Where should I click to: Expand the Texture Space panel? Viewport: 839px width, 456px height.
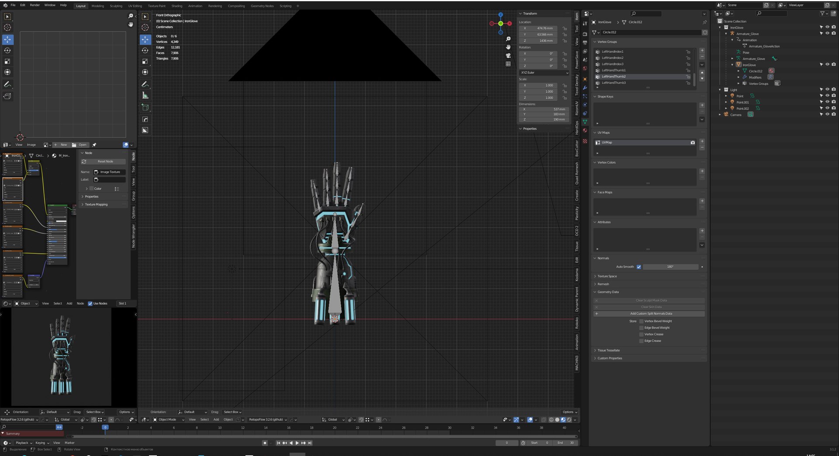[607, 276]
